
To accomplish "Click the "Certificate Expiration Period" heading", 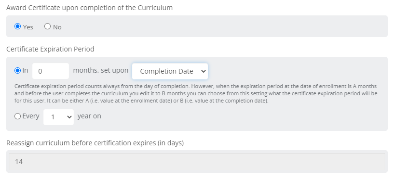I will (x=50, y=49).
